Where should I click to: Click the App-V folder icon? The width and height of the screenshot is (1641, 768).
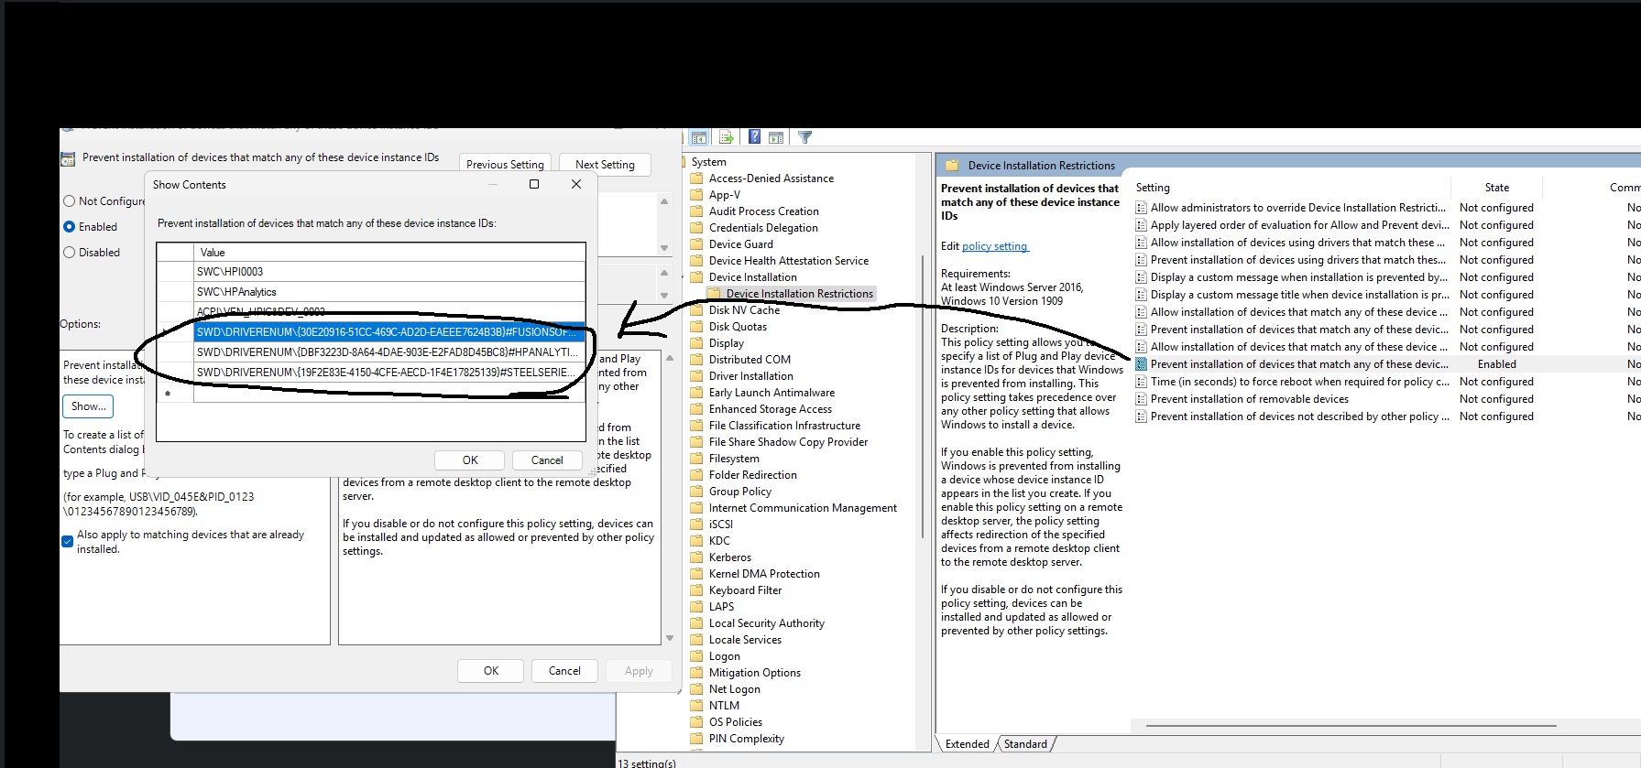(696, 195)
